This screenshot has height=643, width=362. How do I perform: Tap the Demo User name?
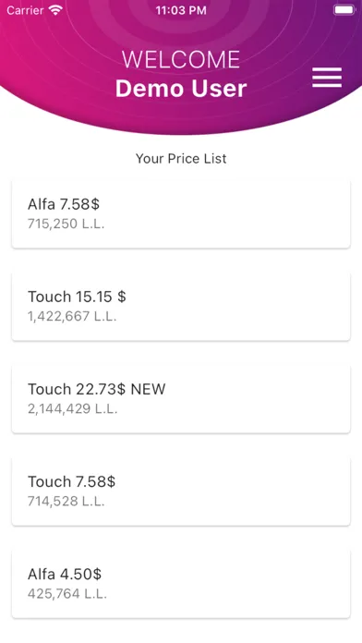(x=181, y=89)
